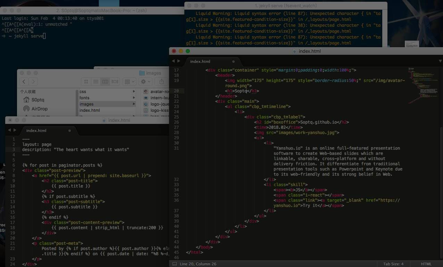Select index.html tab in right Sublime window

coord(200,61)
